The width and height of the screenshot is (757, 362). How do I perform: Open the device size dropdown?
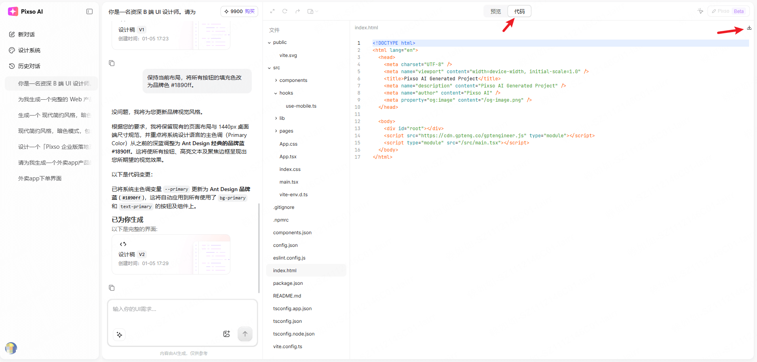point(312,11)
